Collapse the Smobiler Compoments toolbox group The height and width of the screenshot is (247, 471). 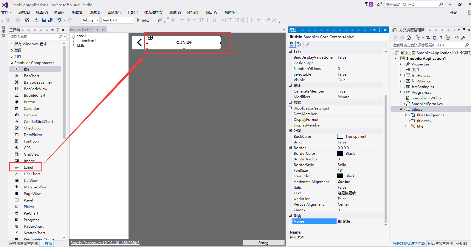(x=12, y=63)
